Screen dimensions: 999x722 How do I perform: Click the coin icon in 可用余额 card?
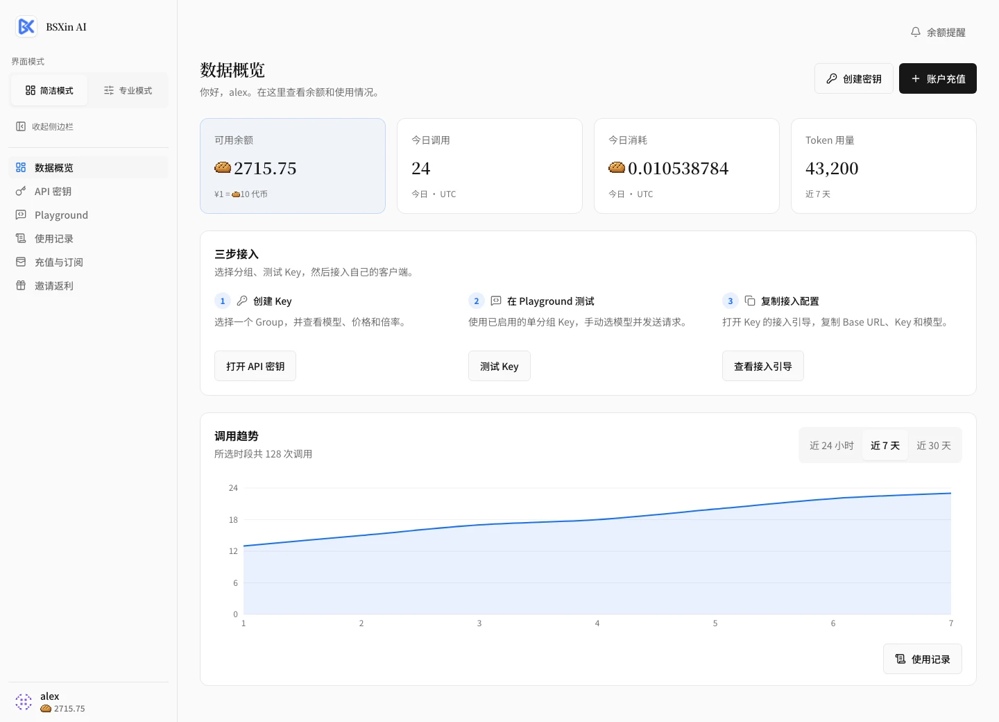(223, 167)
